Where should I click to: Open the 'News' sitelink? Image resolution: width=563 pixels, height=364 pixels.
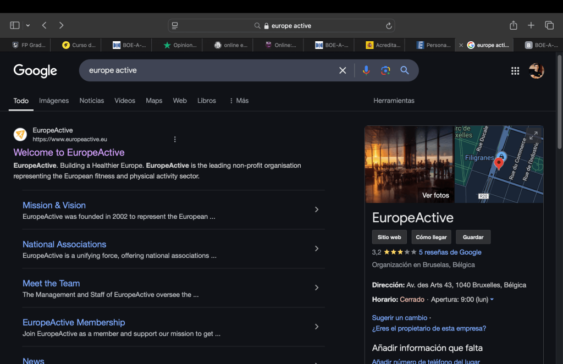pyautogui.click(x=34, y=360)
